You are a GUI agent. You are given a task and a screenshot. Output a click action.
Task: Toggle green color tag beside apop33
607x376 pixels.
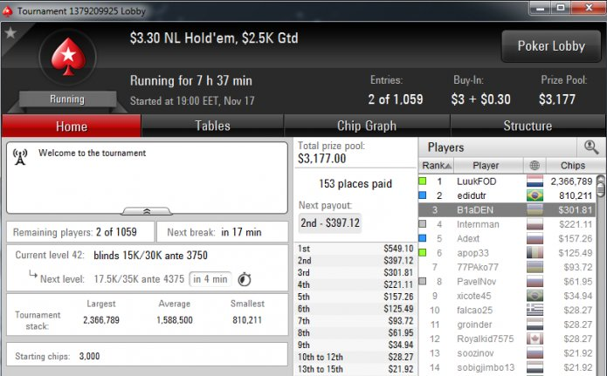pyautogui.click(x=423, y=253)
